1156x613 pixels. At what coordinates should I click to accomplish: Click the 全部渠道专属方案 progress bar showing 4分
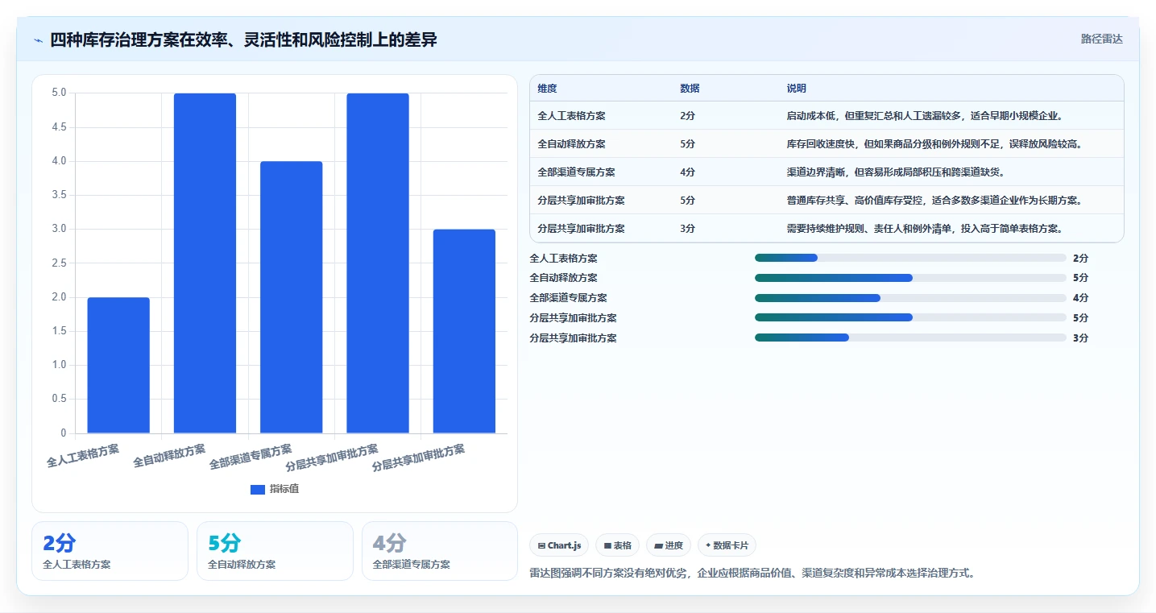tap(910, 298)
